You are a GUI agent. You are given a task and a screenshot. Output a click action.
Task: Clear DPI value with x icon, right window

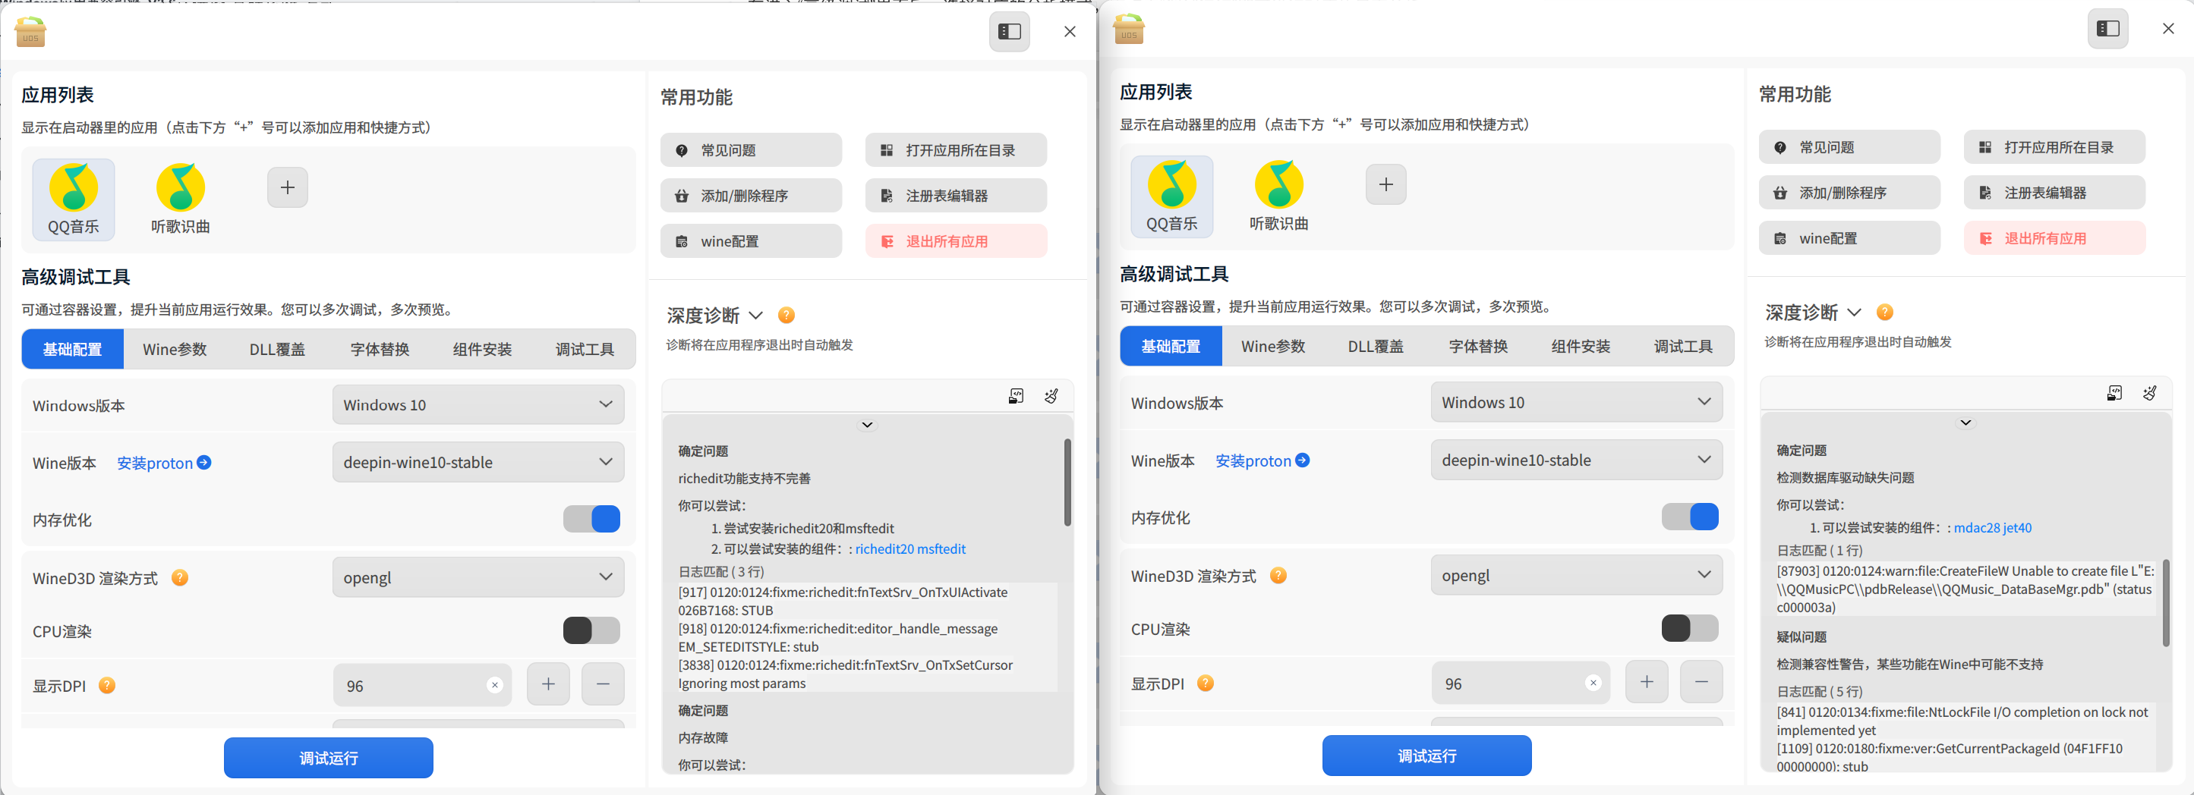1593,683
